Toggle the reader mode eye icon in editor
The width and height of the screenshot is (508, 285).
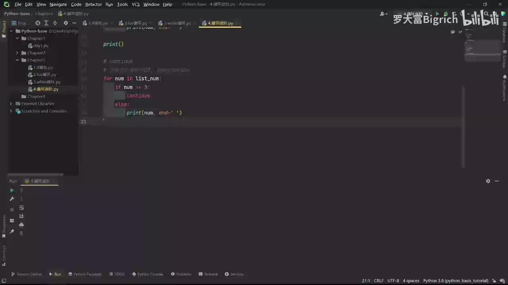[x=453, y=32]
